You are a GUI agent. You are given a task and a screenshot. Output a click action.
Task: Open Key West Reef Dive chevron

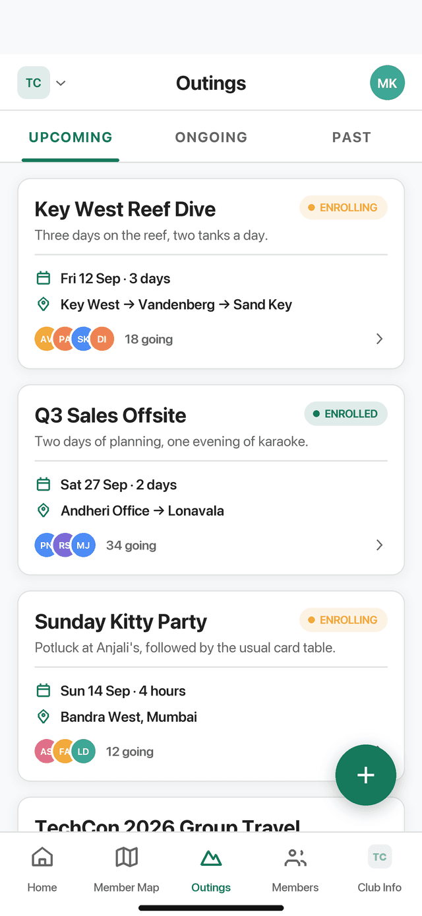coord(379,339)
